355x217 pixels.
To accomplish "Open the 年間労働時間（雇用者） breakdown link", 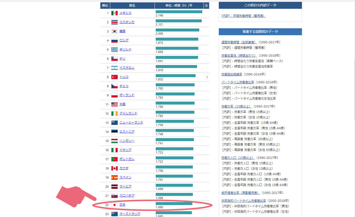I will click(243, 16).
